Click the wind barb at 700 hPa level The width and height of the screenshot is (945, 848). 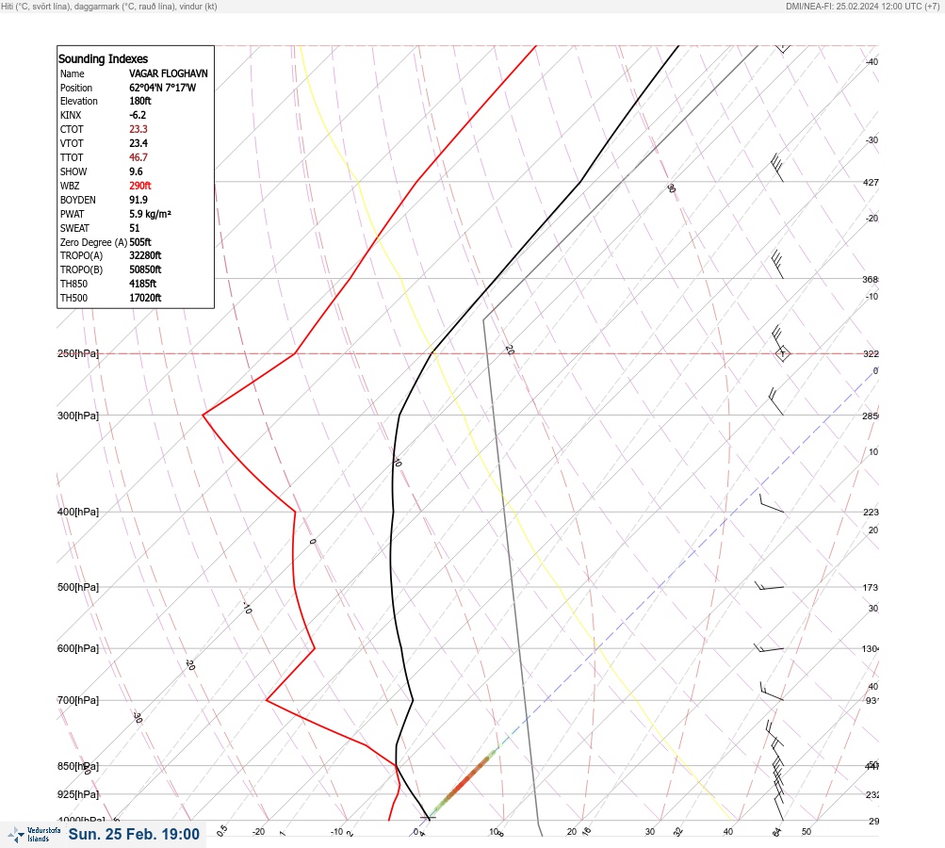772,692
